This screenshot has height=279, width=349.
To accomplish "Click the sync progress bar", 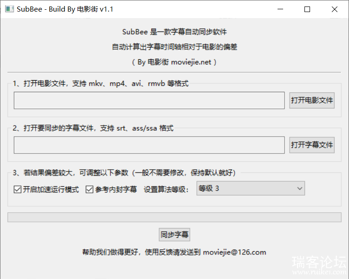I will pos(174,217).
